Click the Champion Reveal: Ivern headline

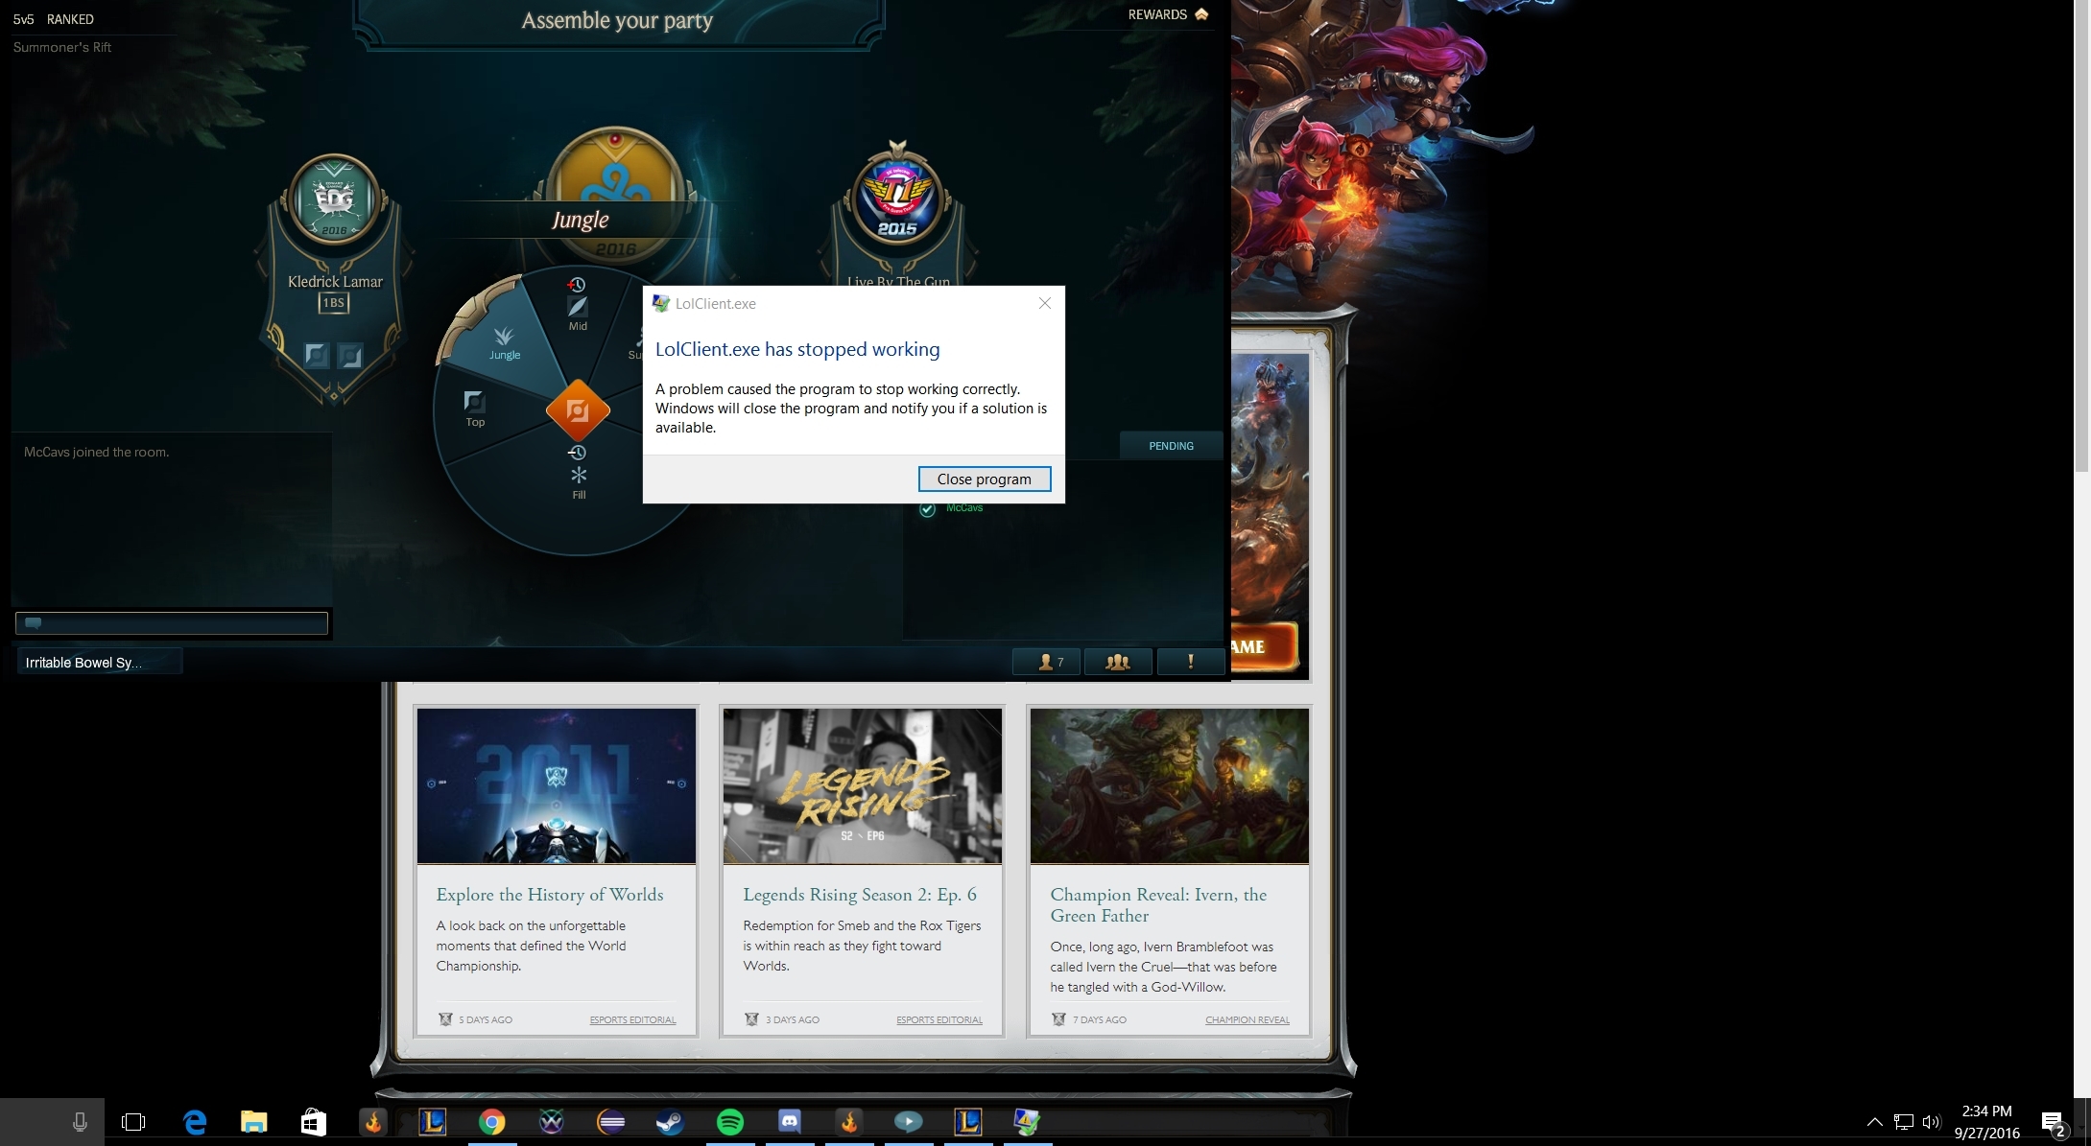point(1158,905)
